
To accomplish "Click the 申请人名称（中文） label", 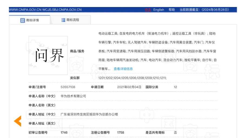I will tap(42, 96).
